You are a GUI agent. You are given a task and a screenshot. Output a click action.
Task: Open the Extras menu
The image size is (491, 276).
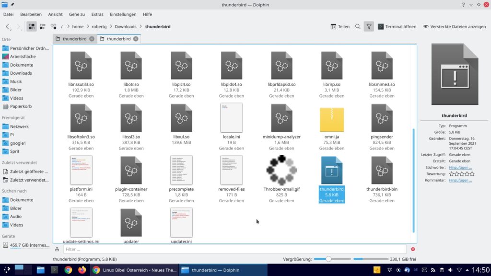(97, 14)
